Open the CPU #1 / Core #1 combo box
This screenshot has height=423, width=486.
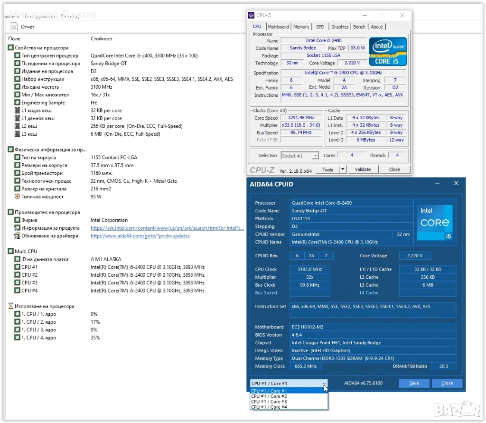coord(289,383)
